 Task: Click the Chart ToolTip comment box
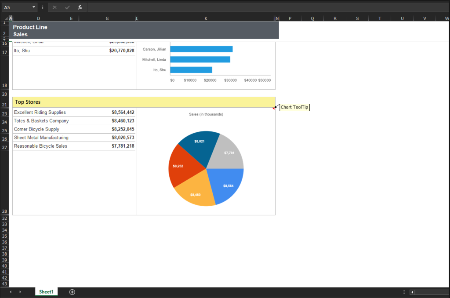(x=294, y=107)
